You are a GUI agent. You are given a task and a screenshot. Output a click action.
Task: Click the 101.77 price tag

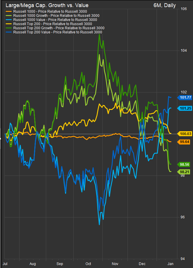[184, 98]
